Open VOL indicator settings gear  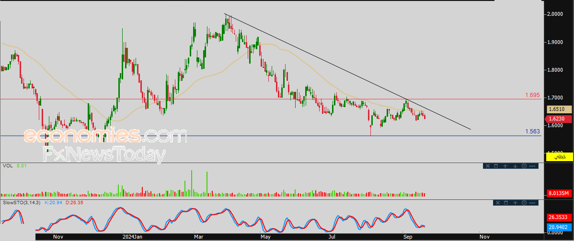point(524,166)
